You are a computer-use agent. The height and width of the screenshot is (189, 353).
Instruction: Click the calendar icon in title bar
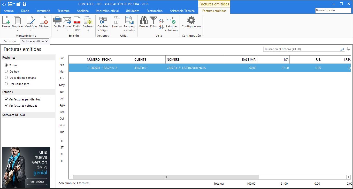(x=11, y=4)
